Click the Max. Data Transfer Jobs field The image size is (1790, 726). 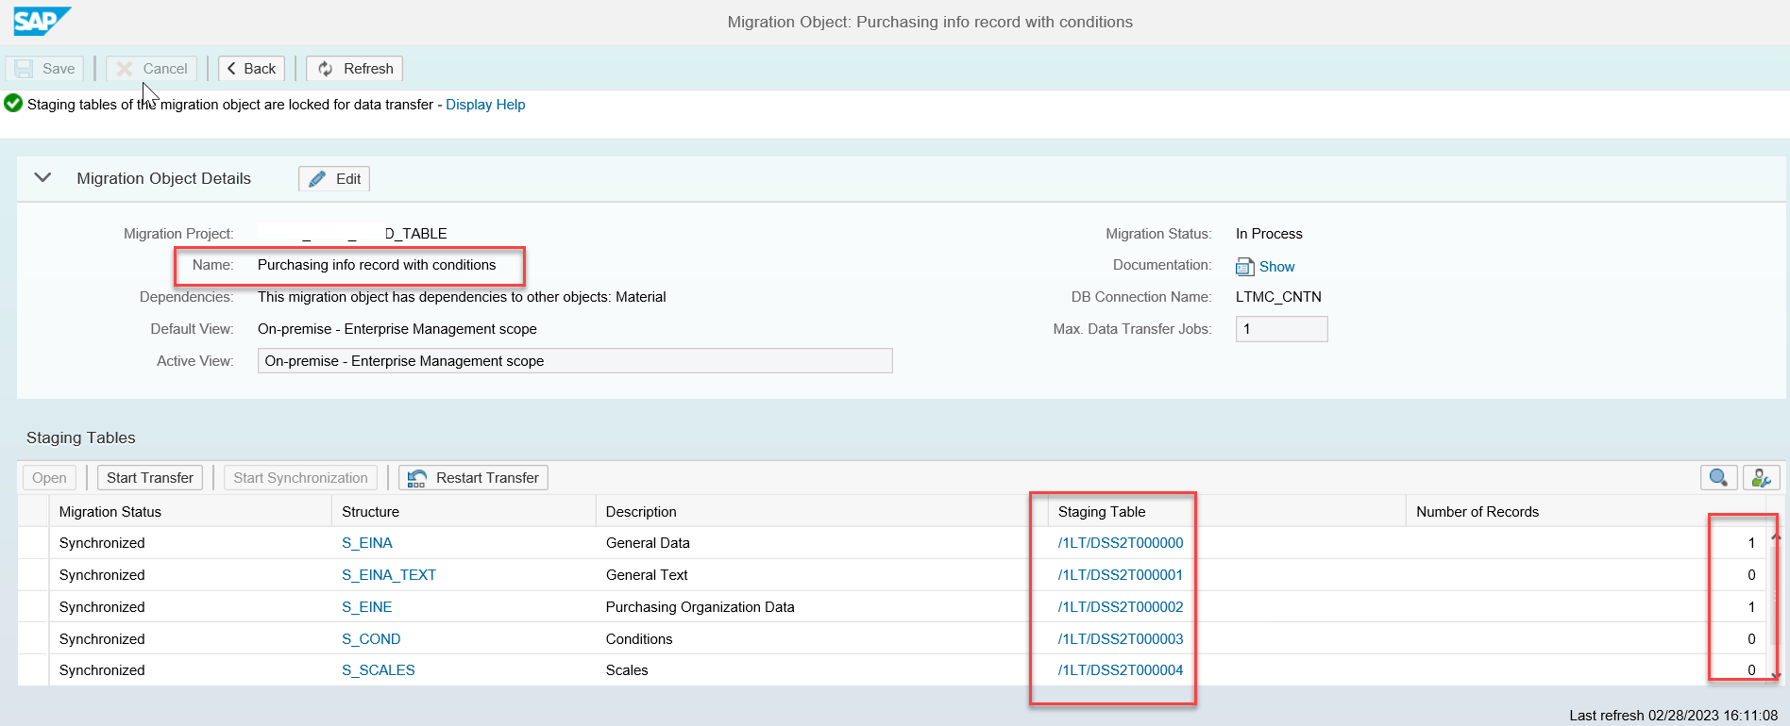(1281, 329)
